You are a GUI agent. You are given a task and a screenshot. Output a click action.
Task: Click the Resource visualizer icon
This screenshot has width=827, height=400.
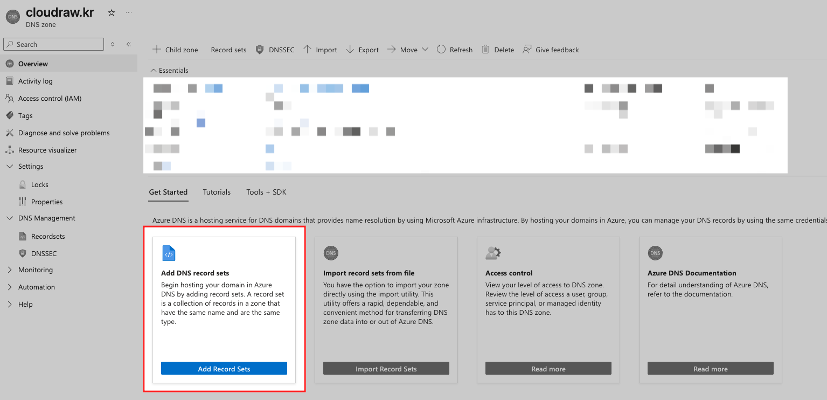click(9, 150)
